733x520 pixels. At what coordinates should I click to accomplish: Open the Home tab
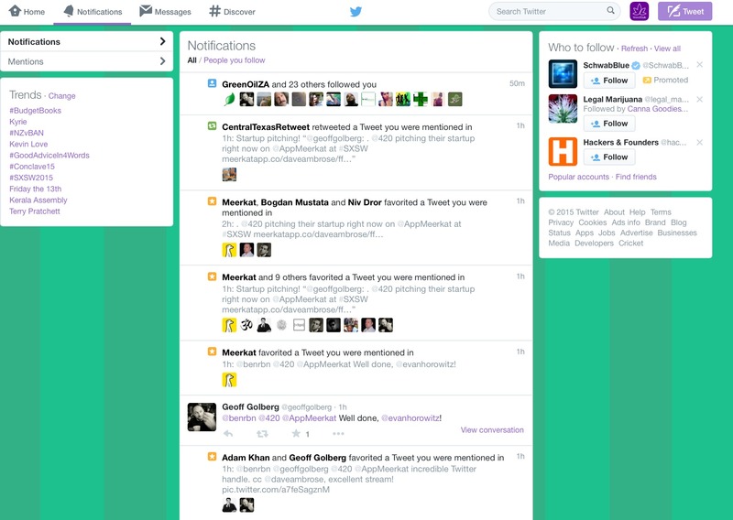(27, 11)
